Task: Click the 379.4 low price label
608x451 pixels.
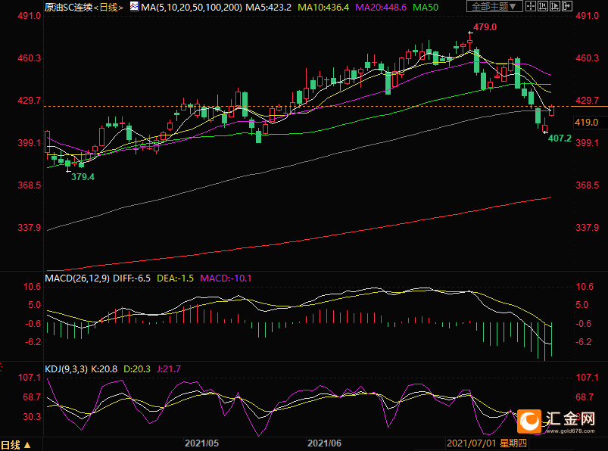Action: (x=83, y=177)
